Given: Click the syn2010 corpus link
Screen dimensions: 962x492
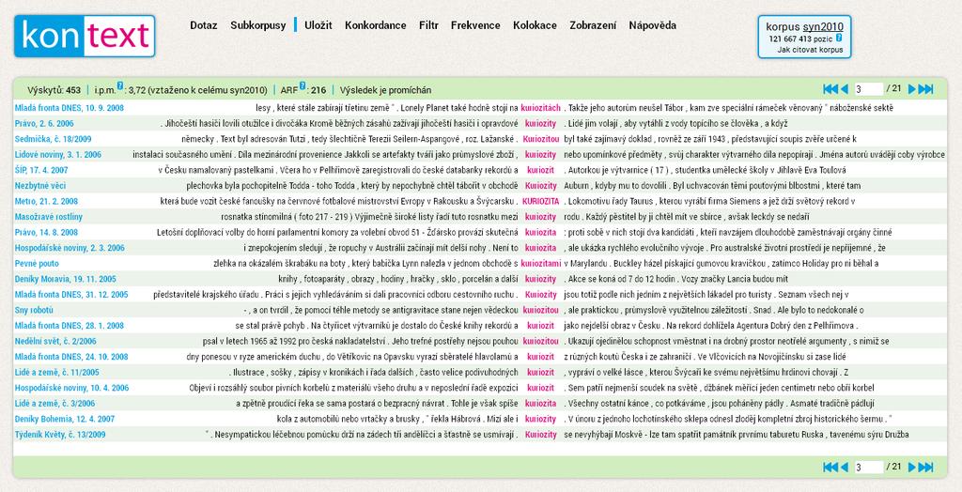Looking at the screenshot, I should coord(823,27).
